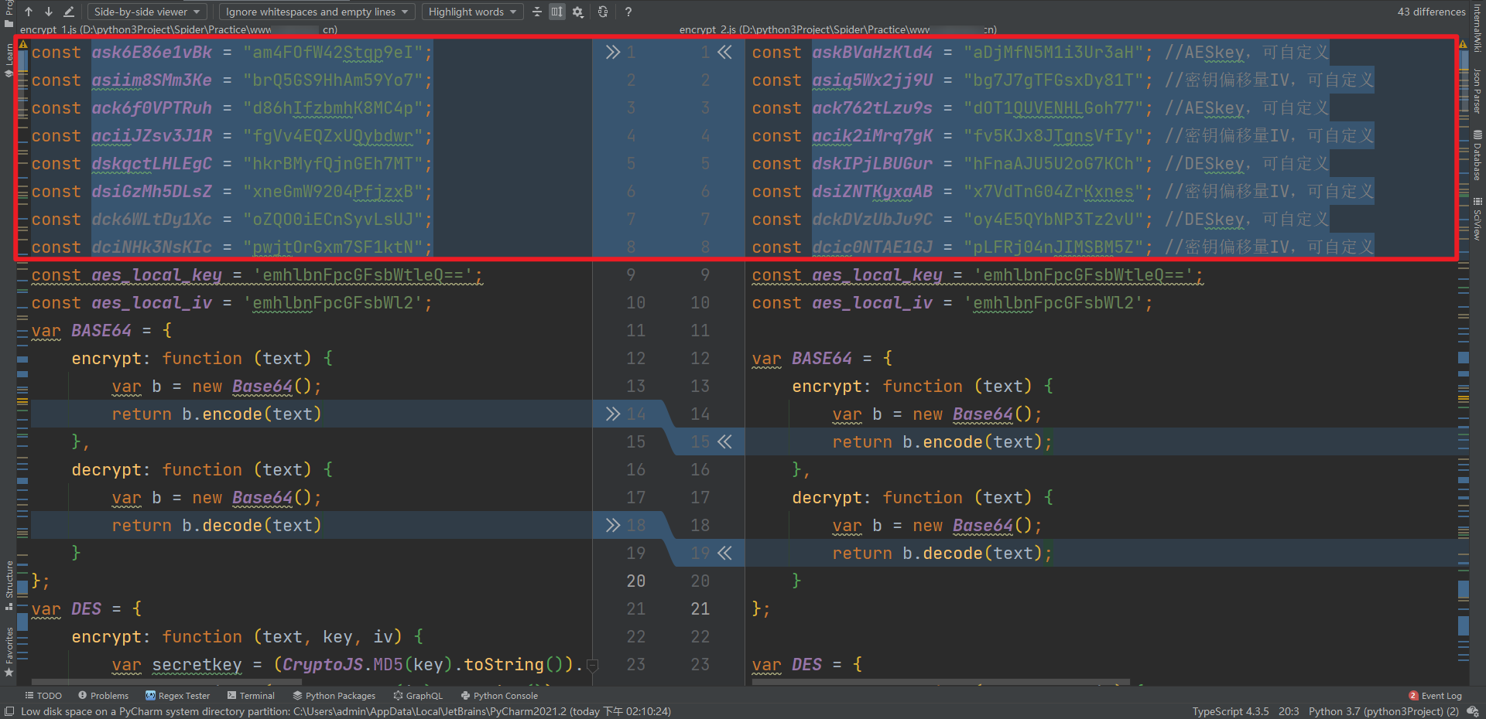
Task: Toggle synchronize scrolling button
Action: (x=557, y=12)
